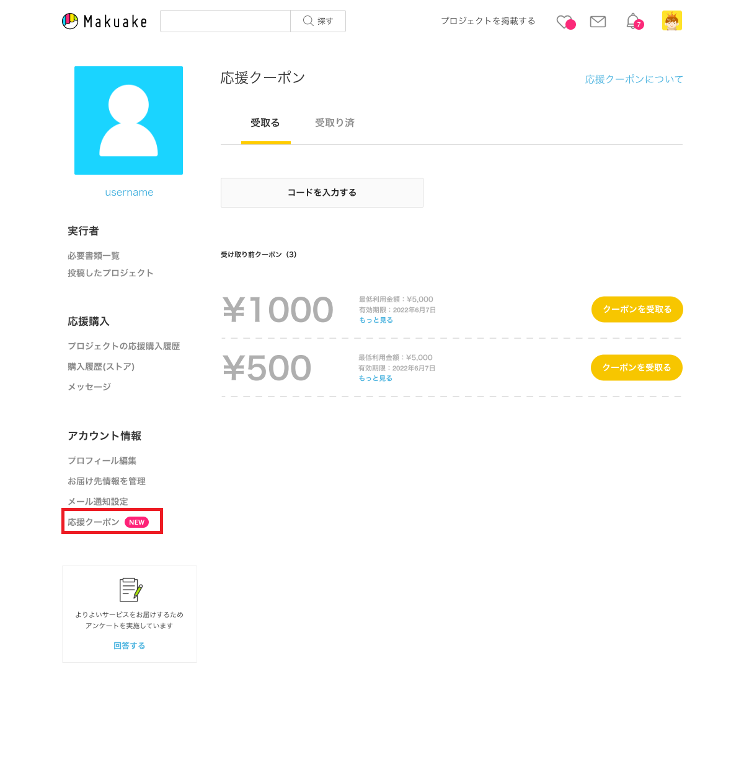The height and width of the screenshot is (778, 744).
Task: Click the survey clipboard icon
Action: click(130, 590)
